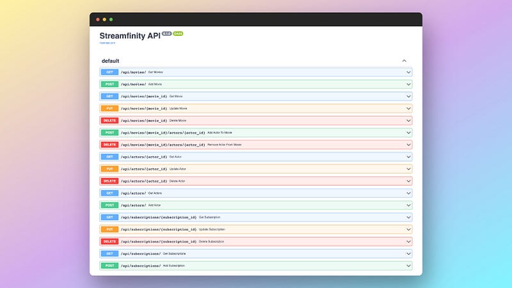The image size is (512, 288).
Task: Click the GET badge for Get Subscription
Action: (109, 217)
